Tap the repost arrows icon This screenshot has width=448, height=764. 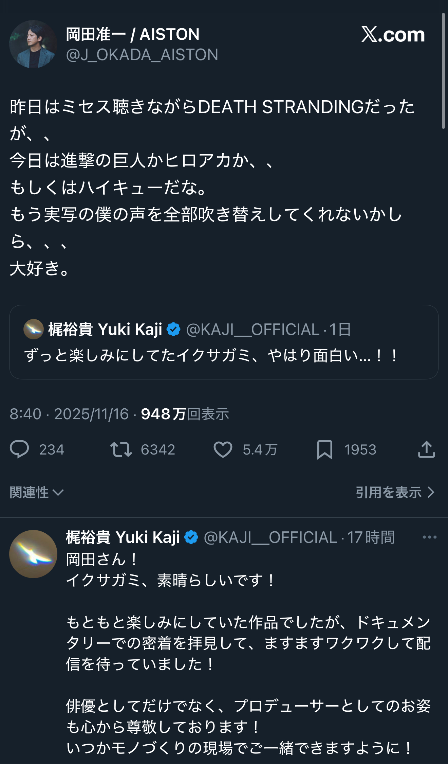point(121,449)
